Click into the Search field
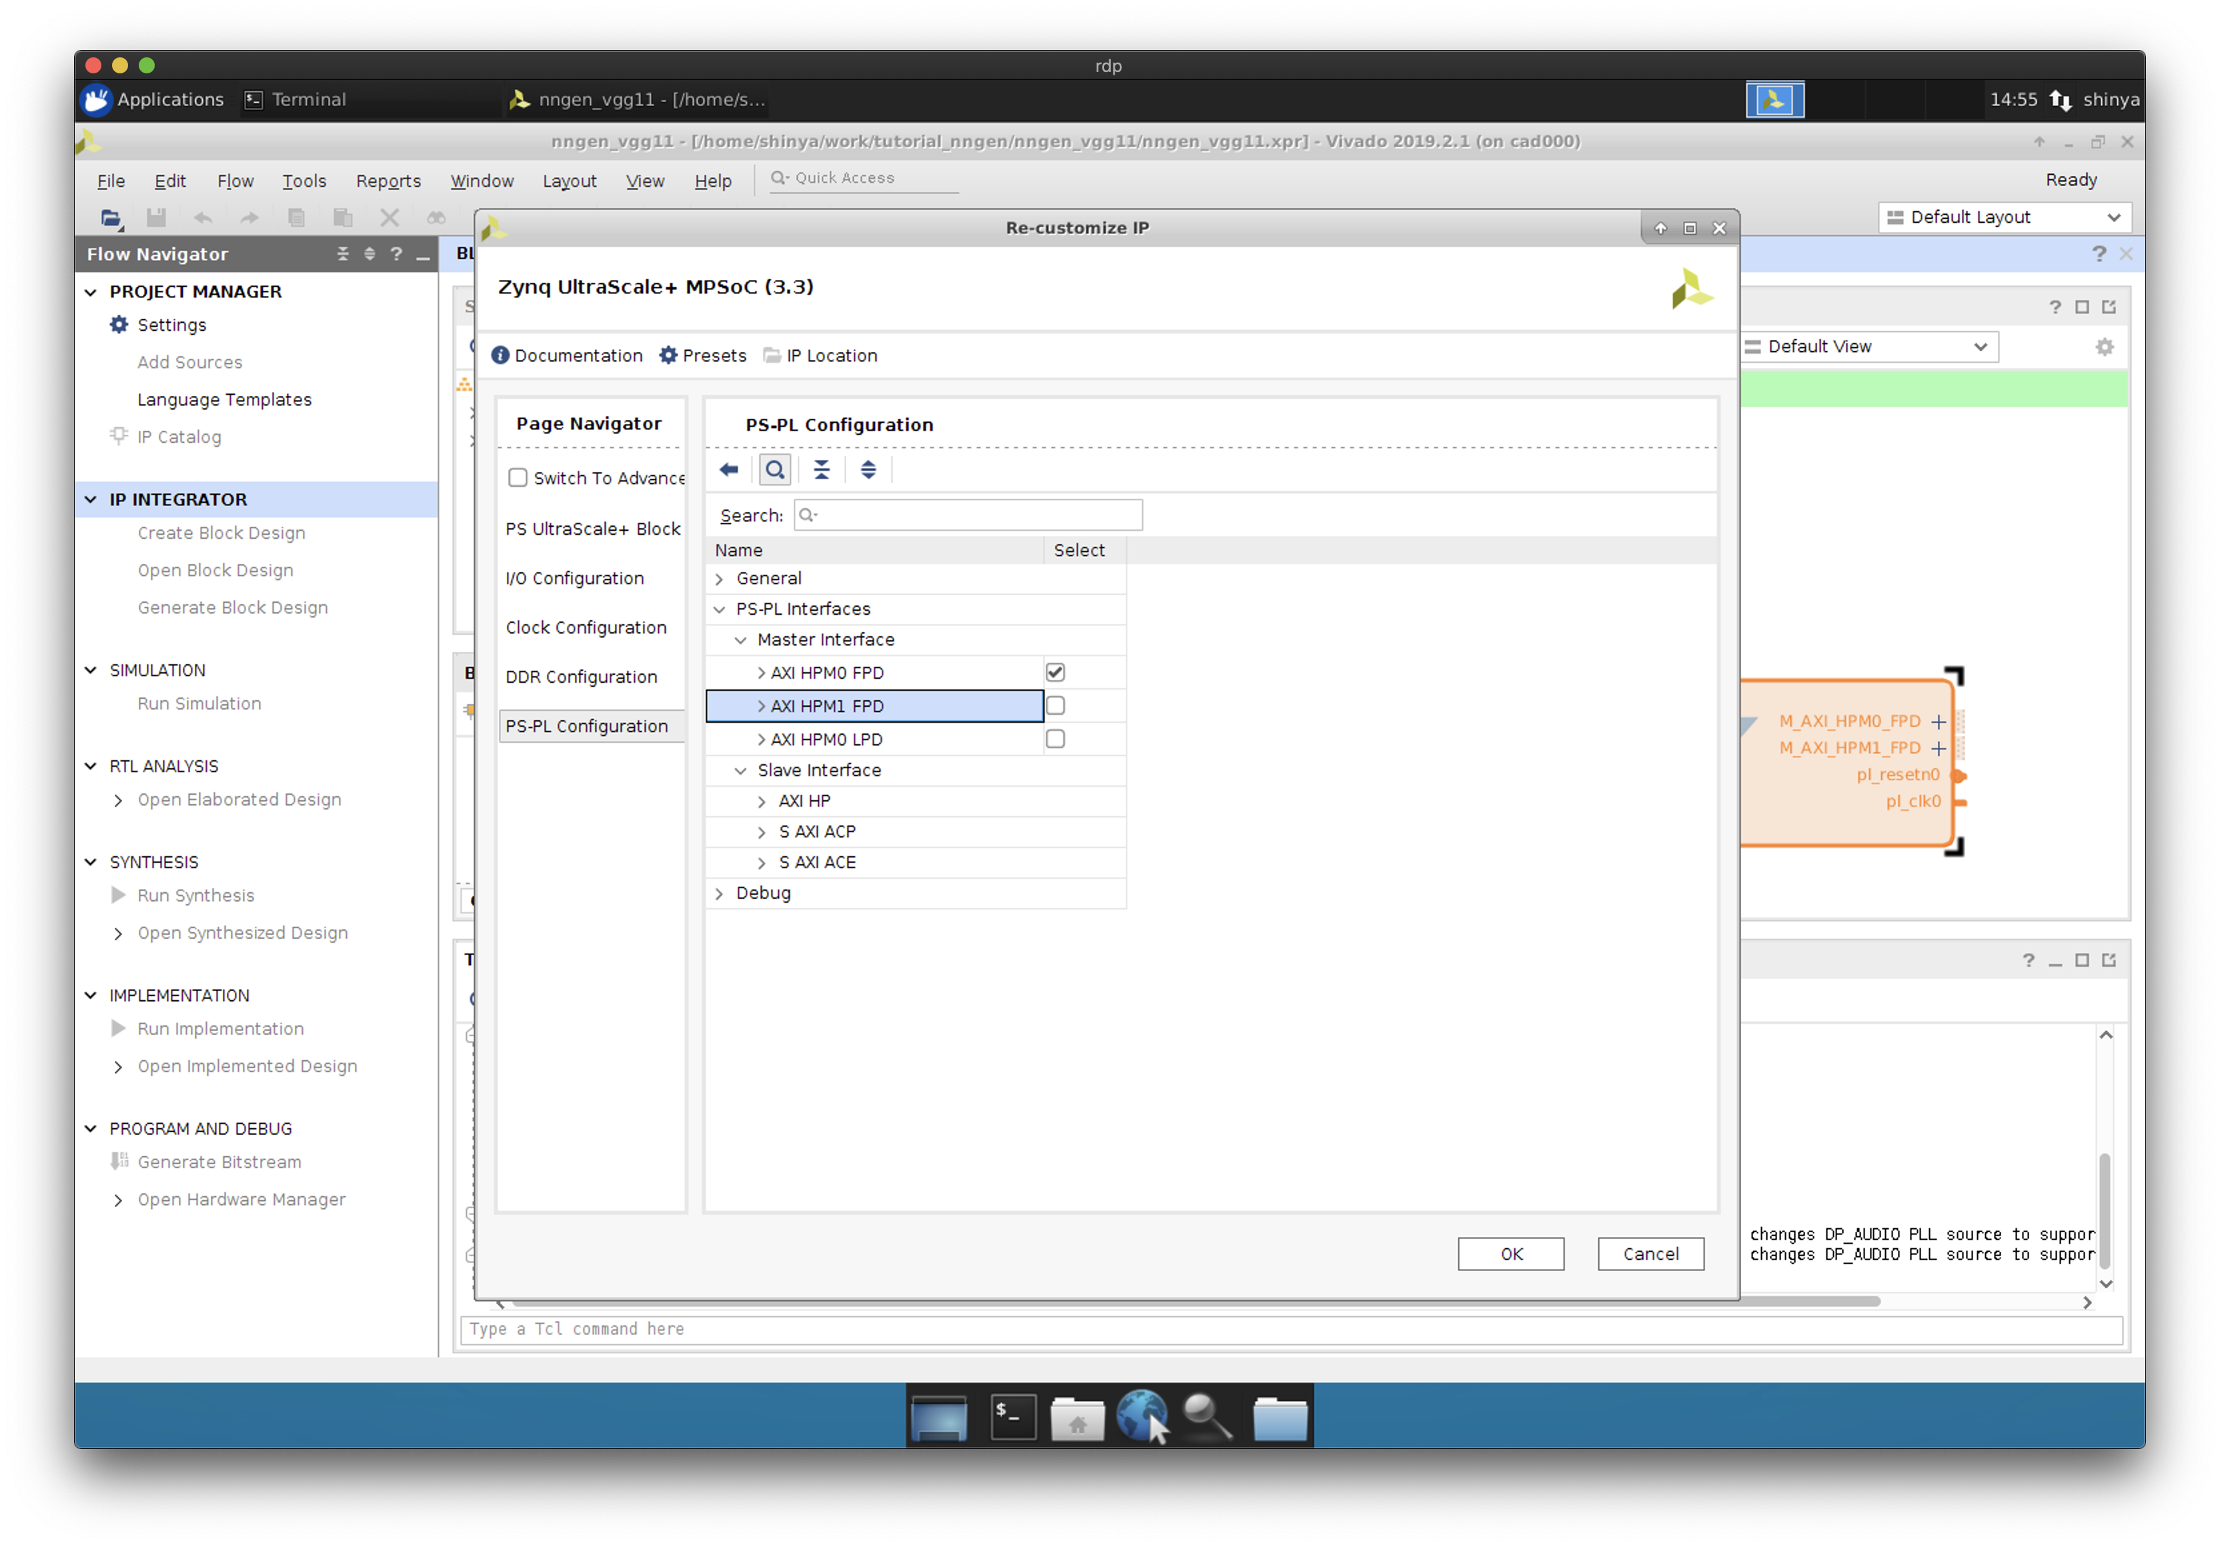This screenshot has width=2220, height=1547. point(977,515)
